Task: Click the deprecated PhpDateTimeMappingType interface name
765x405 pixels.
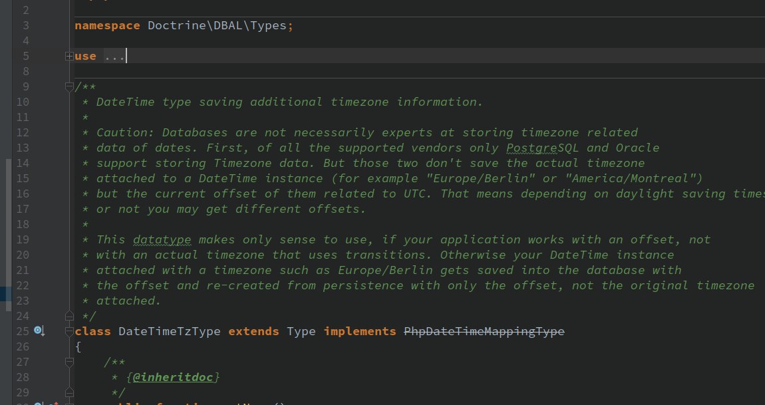Action: [484, 331]
